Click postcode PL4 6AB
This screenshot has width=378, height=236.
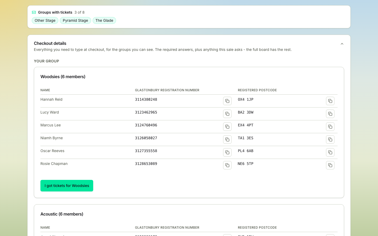246,151
